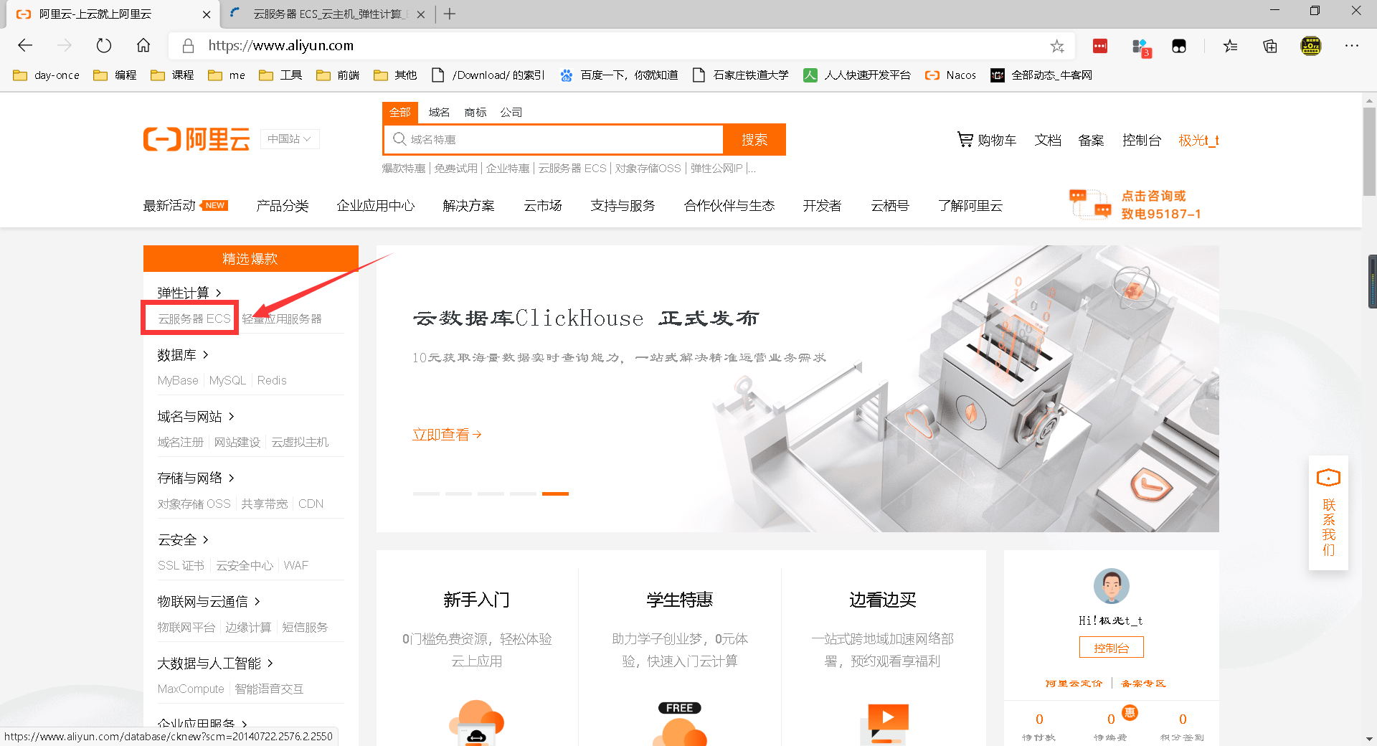Click the 阿里云 logo
This screenshot has width=1377, height=746.
point(197,139)
